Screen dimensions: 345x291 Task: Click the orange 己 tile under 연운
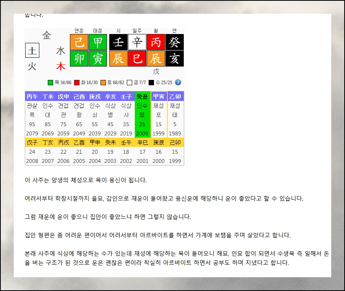79,42
